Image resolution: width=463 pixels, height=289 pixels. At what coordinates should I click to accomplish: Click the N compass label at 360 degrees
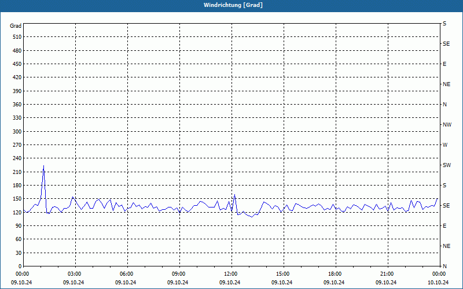444,105
